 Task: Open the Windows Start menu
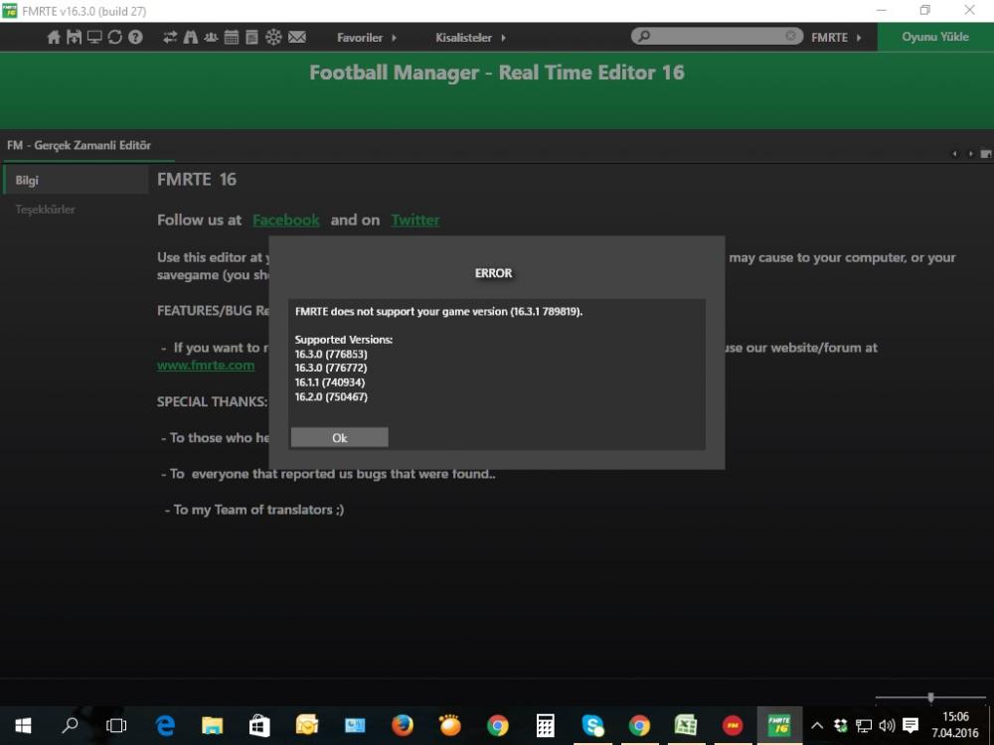(x=23, y=725)
